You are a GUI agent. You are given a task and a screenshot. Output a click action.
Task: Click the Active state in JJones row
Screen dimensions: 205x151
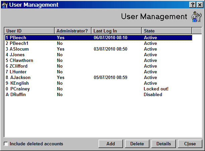click(150, 55)
